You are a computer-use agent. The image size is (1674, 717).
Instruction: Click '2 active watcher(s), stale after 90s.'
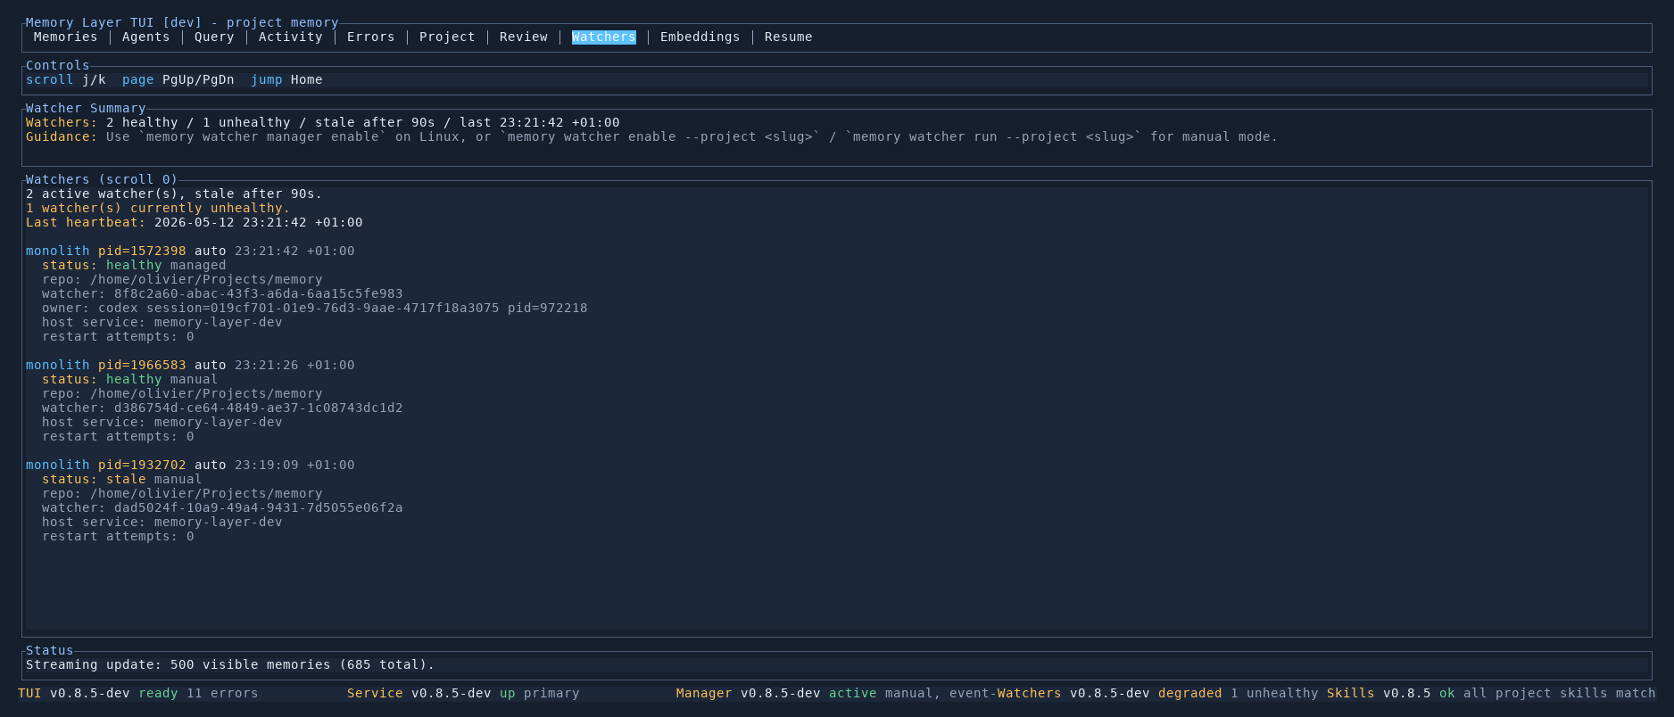(x=174, y=194)
